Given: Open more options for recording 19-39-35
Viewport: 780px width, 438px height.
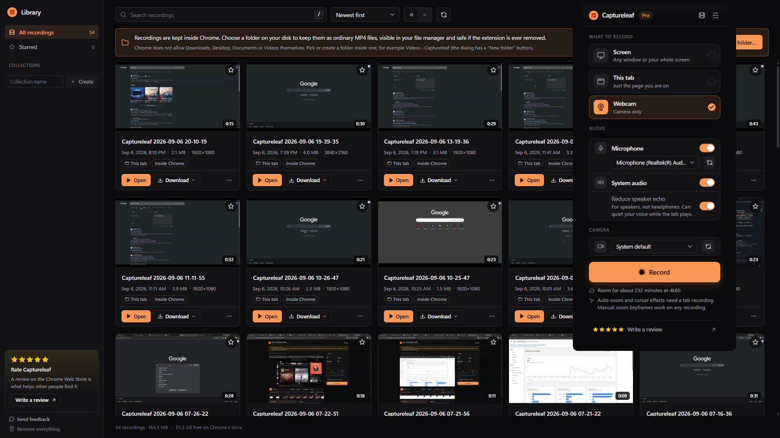Looking at the screenshot, I should (x=361, y=180).
